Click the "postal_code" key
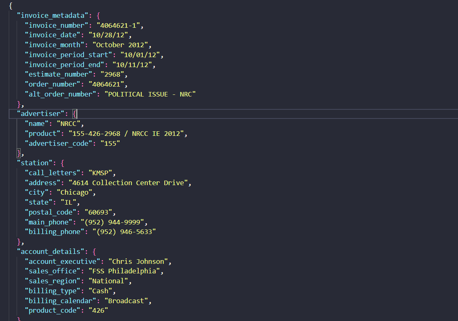 tap(50, 212)
